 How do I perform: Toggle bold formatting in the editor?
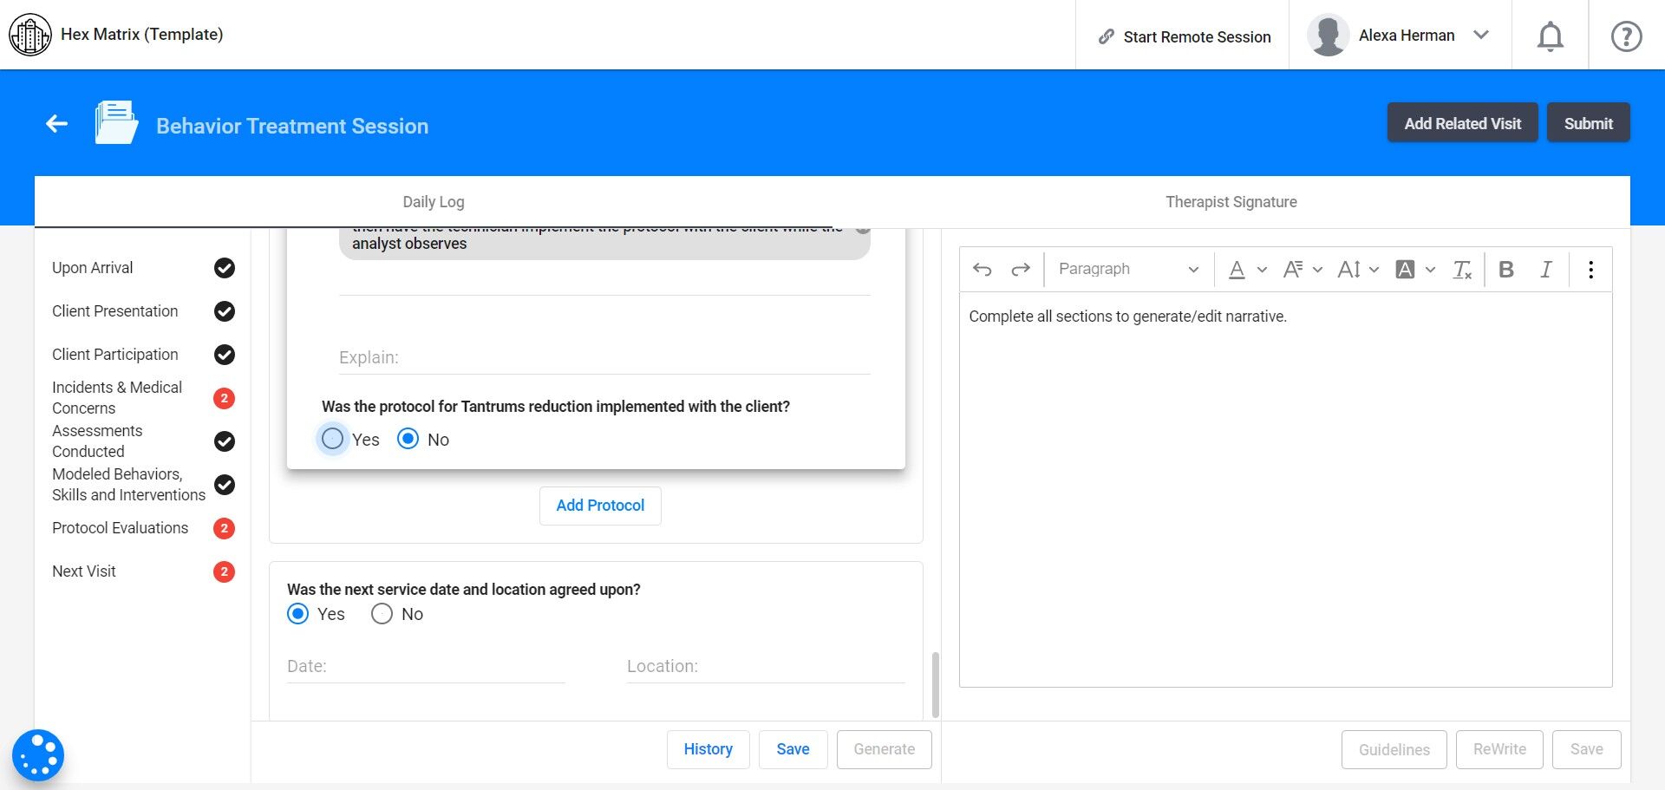(1506, 270)
